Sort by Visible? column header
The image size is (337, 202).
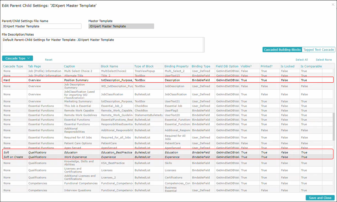point(246,66)
